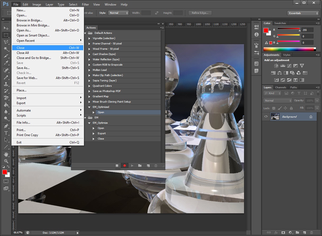
Task: Click the Background layer thumbnail
Action: [275, 117]
